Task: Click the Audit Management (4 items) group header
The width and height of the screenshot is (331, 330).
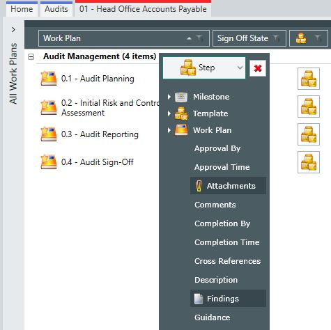Action: click(100, 56)
